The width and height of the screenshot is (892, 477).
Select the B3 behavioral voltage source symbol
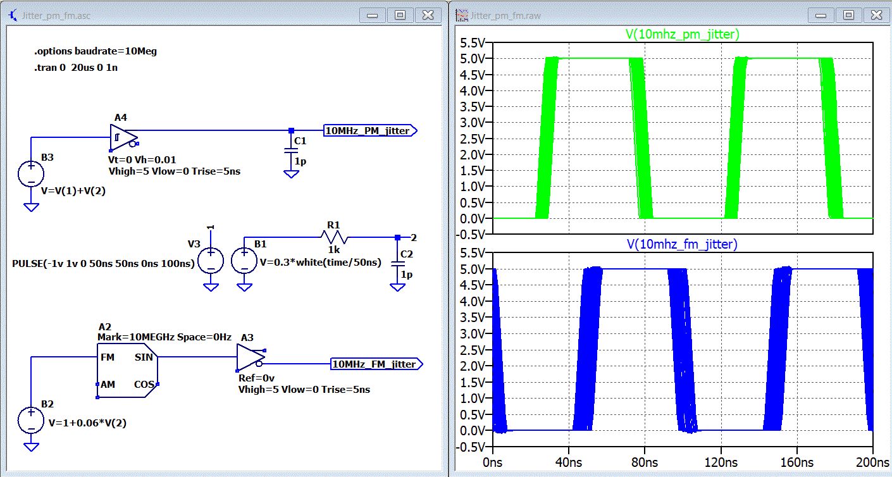tap(30, 174)
